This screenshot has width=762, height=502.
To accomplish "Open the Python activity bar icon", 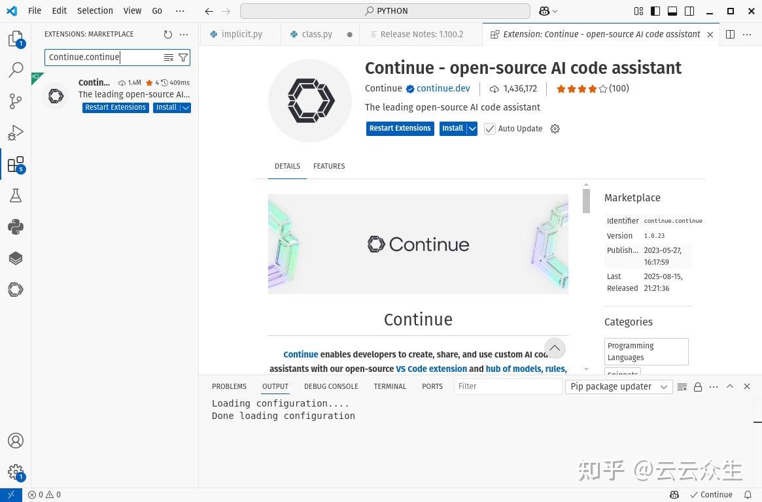I will coord(16,227).
